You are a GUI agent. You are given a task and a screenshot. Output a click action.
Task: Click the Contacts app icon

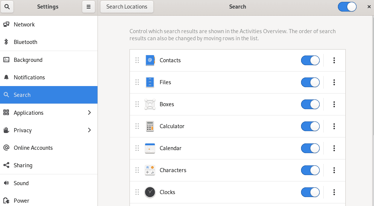(150, 60)
